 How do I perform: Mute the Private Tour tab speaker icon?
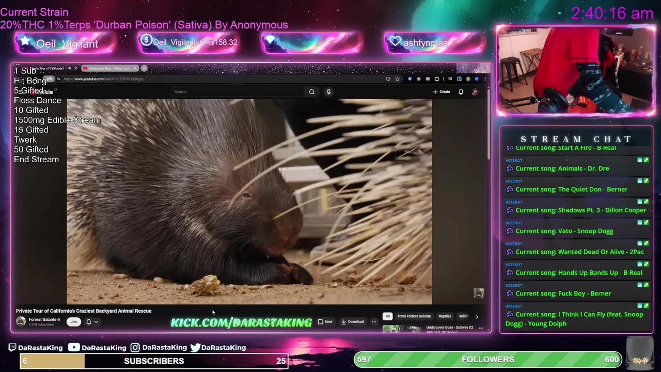(x=70, y=68)
